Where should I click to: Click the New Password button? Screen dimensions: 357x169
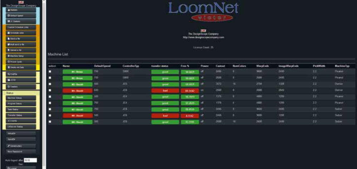[x=21, y=151]
